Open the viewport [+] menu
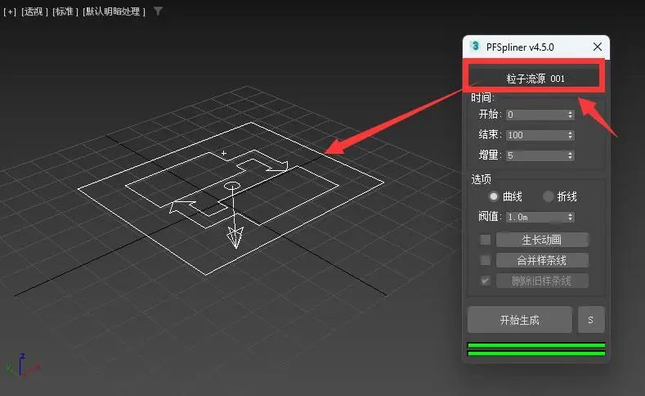Viewport: 645px width, 396px height. pos(10,11)
